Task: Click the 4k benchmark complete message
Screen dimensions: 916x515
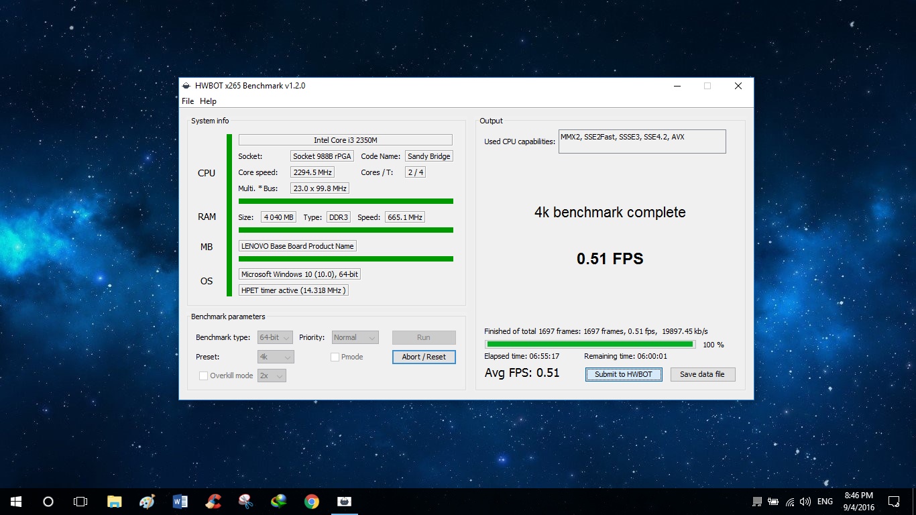Action: [x=610, y=213]
